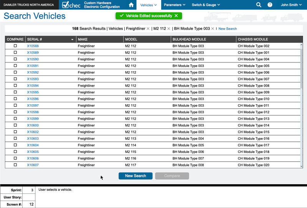The height and width of the screenshot is (208, 307).
Task: Remove the M2 112 search filter
Action: pyautogui.click(x=169, y=29)
